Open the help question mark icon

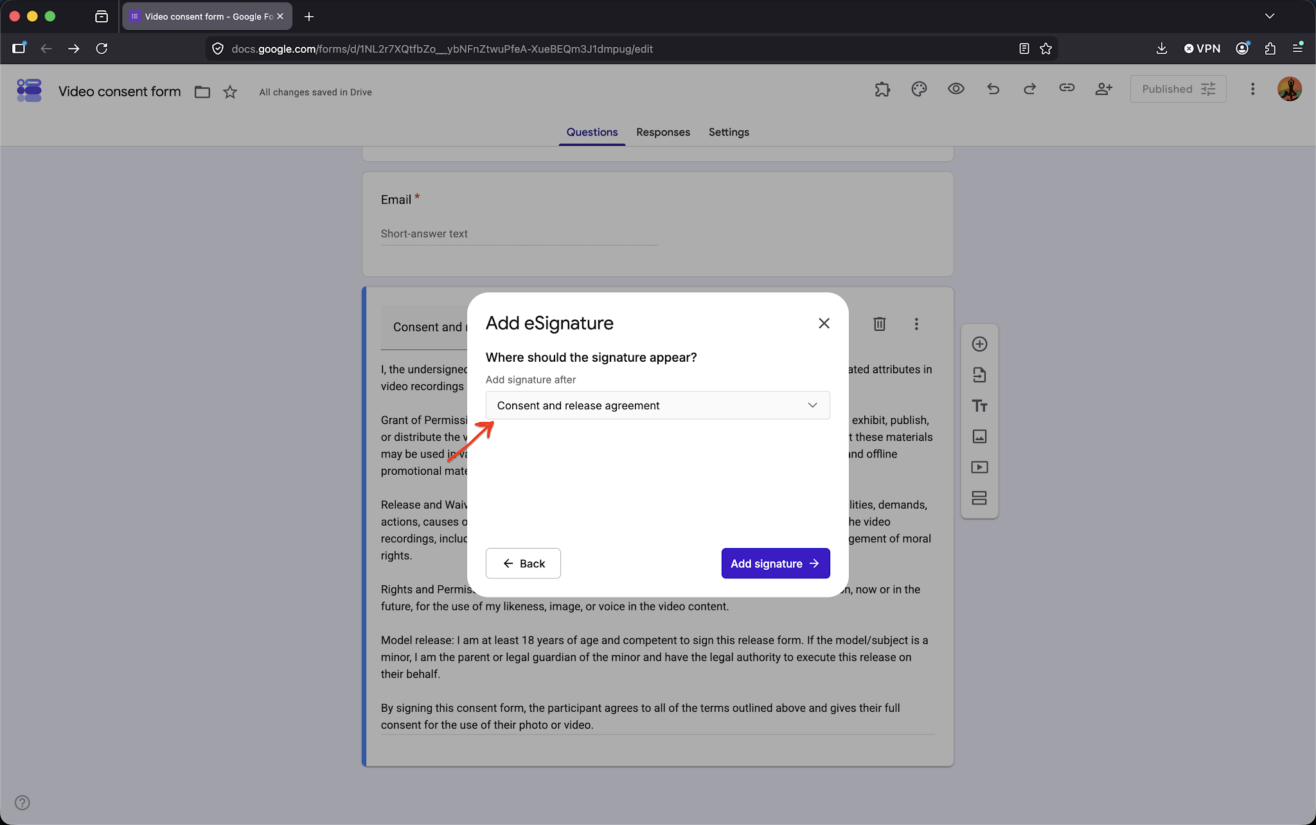tap(22, 803)
